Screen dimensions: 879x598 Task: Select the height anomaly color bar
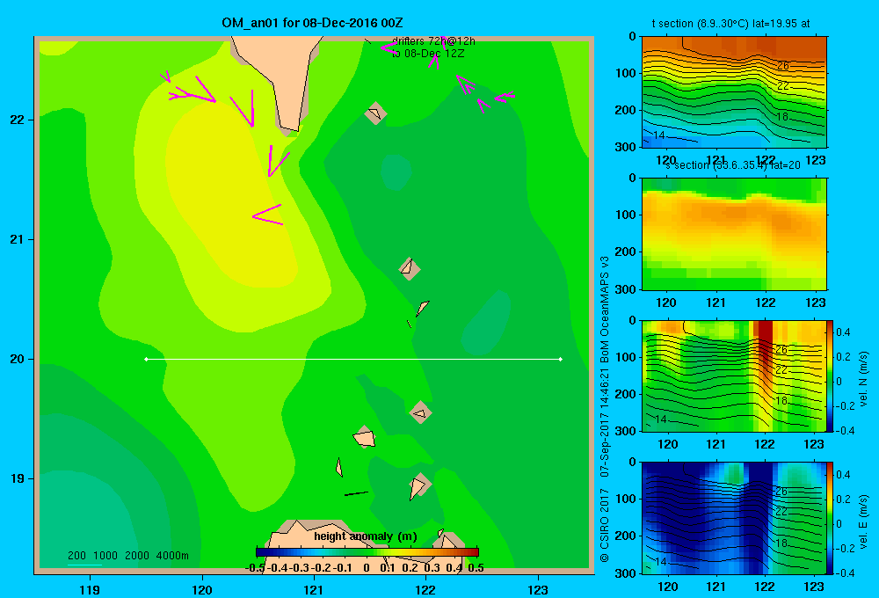point(367,552)
